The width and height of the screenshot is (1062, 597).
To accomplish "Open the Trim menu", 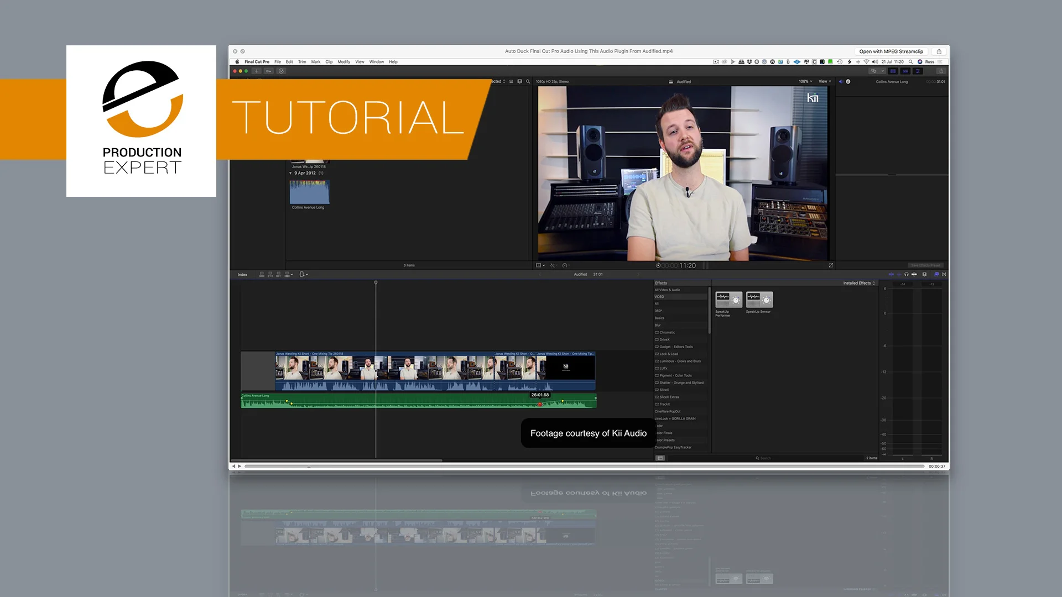I will pos(302,62).
